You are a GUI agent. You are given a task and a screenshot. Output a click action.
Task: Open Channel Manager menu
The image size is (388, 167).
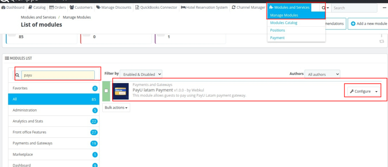pos(249,8)
